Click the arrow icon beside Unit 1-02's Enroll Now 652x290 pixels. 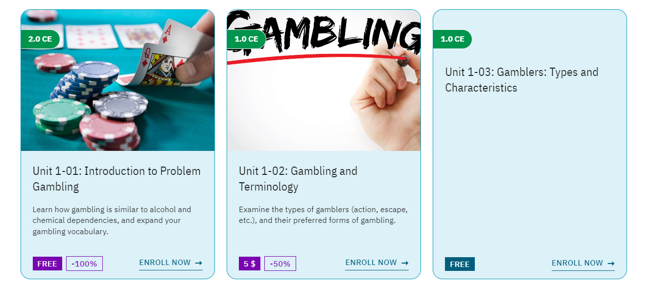click(405, 263)
